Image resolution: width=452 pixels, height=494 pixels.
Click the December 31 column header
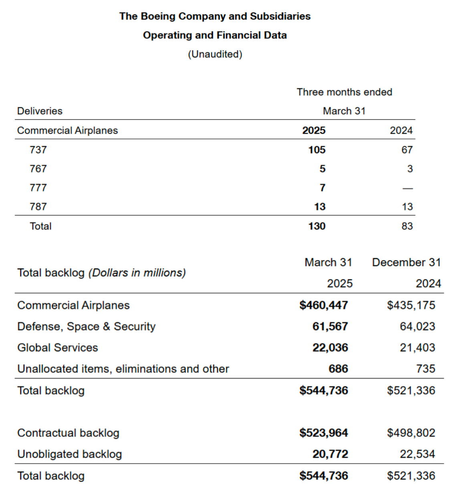406,262
